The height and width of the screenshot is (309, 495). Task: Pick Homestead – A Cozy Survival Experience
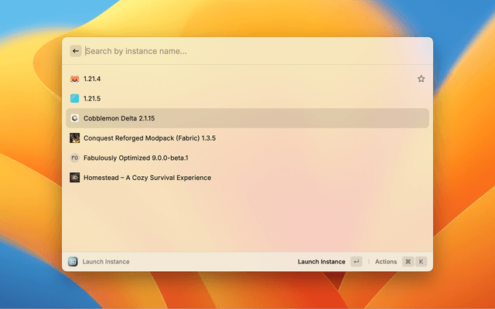[147, 178]
